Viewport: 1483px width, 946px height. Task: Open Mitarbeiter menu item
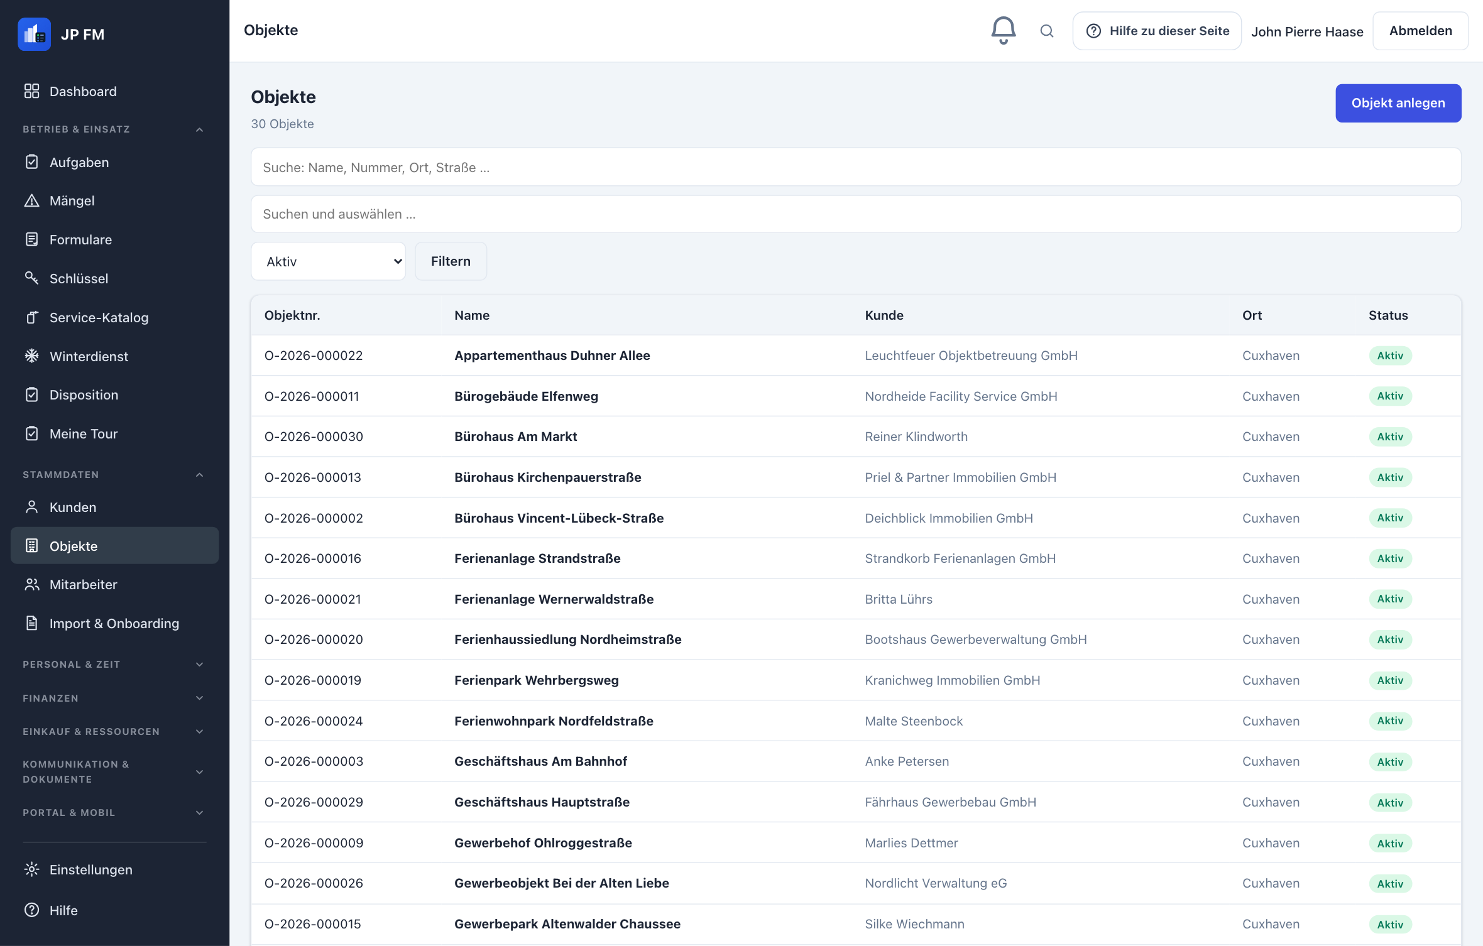click(x=114, y=584)
